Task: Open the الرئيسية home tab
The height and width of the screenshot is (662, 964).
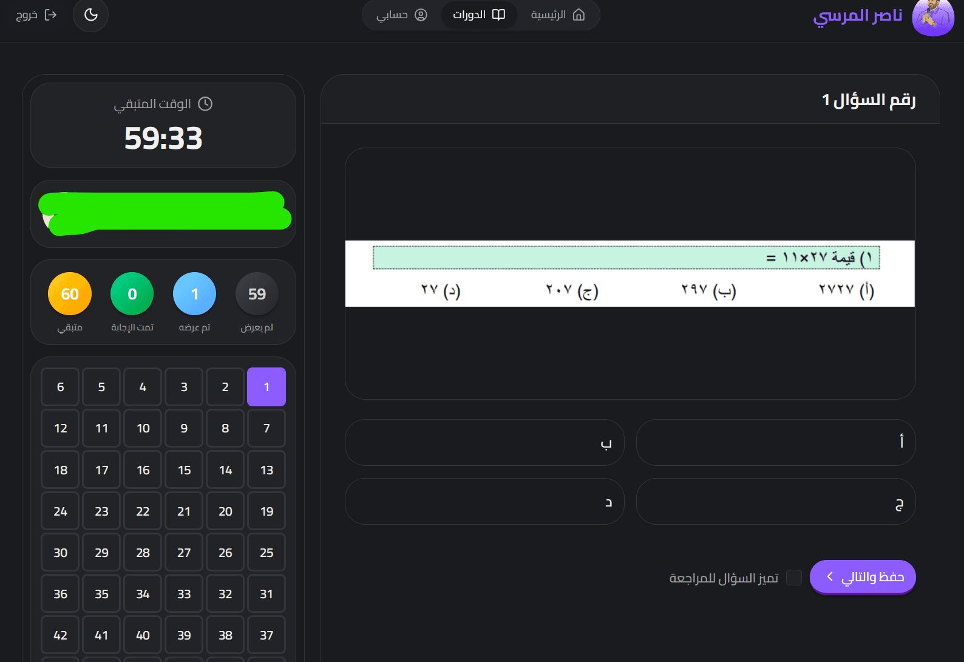Action: [557, 15]
